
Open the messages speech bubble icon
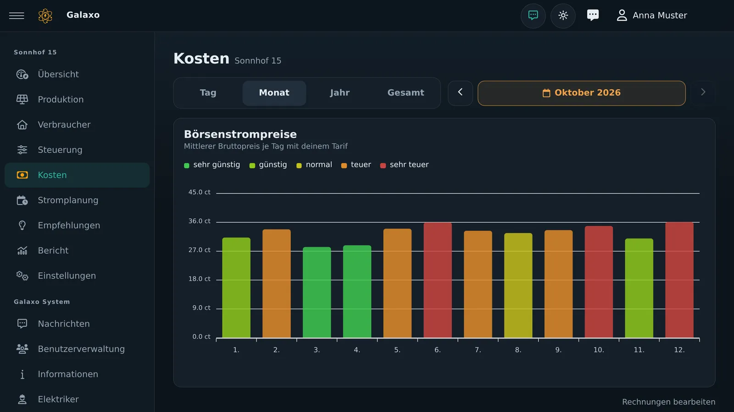click(x=593, y=16)
